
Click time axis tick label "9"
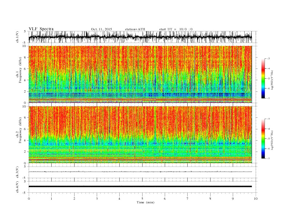[233, 199]
